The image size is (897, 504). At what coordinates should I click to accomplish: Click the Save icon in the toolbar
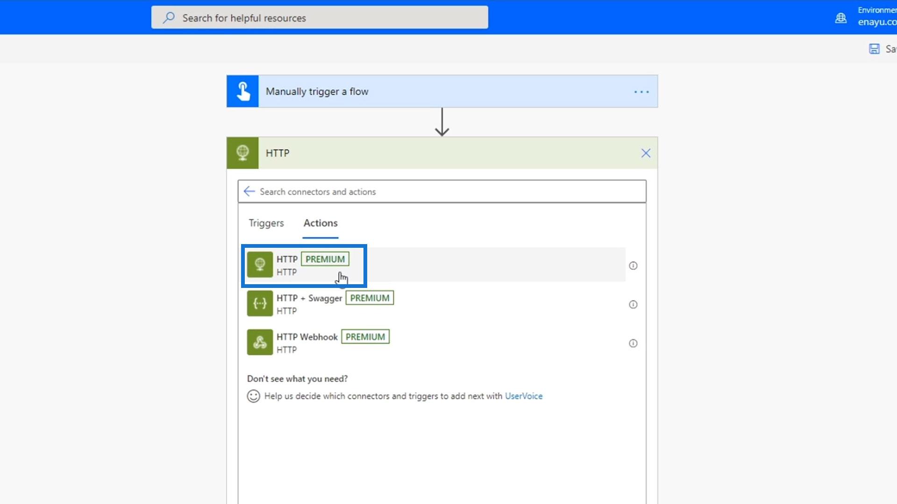(x=874, y=49)
